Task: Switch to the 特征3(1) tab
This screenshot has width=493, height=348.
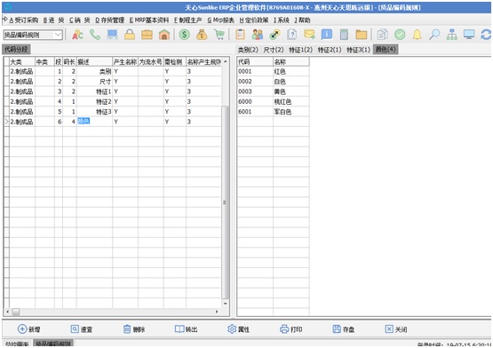Action: [x=358, y=50]
